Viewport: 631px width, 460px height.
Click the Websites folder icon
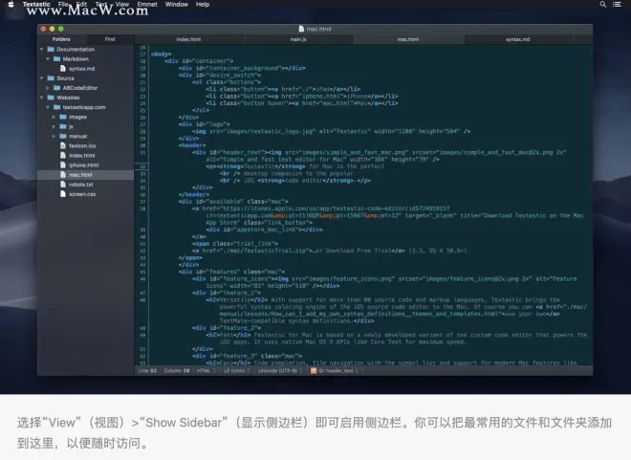tap(51, 98)
